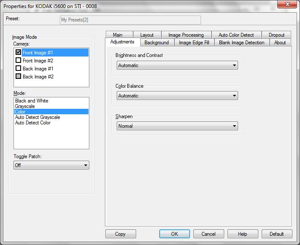
Task: Switch to the Image Processing tab
Action: point(186,35)
